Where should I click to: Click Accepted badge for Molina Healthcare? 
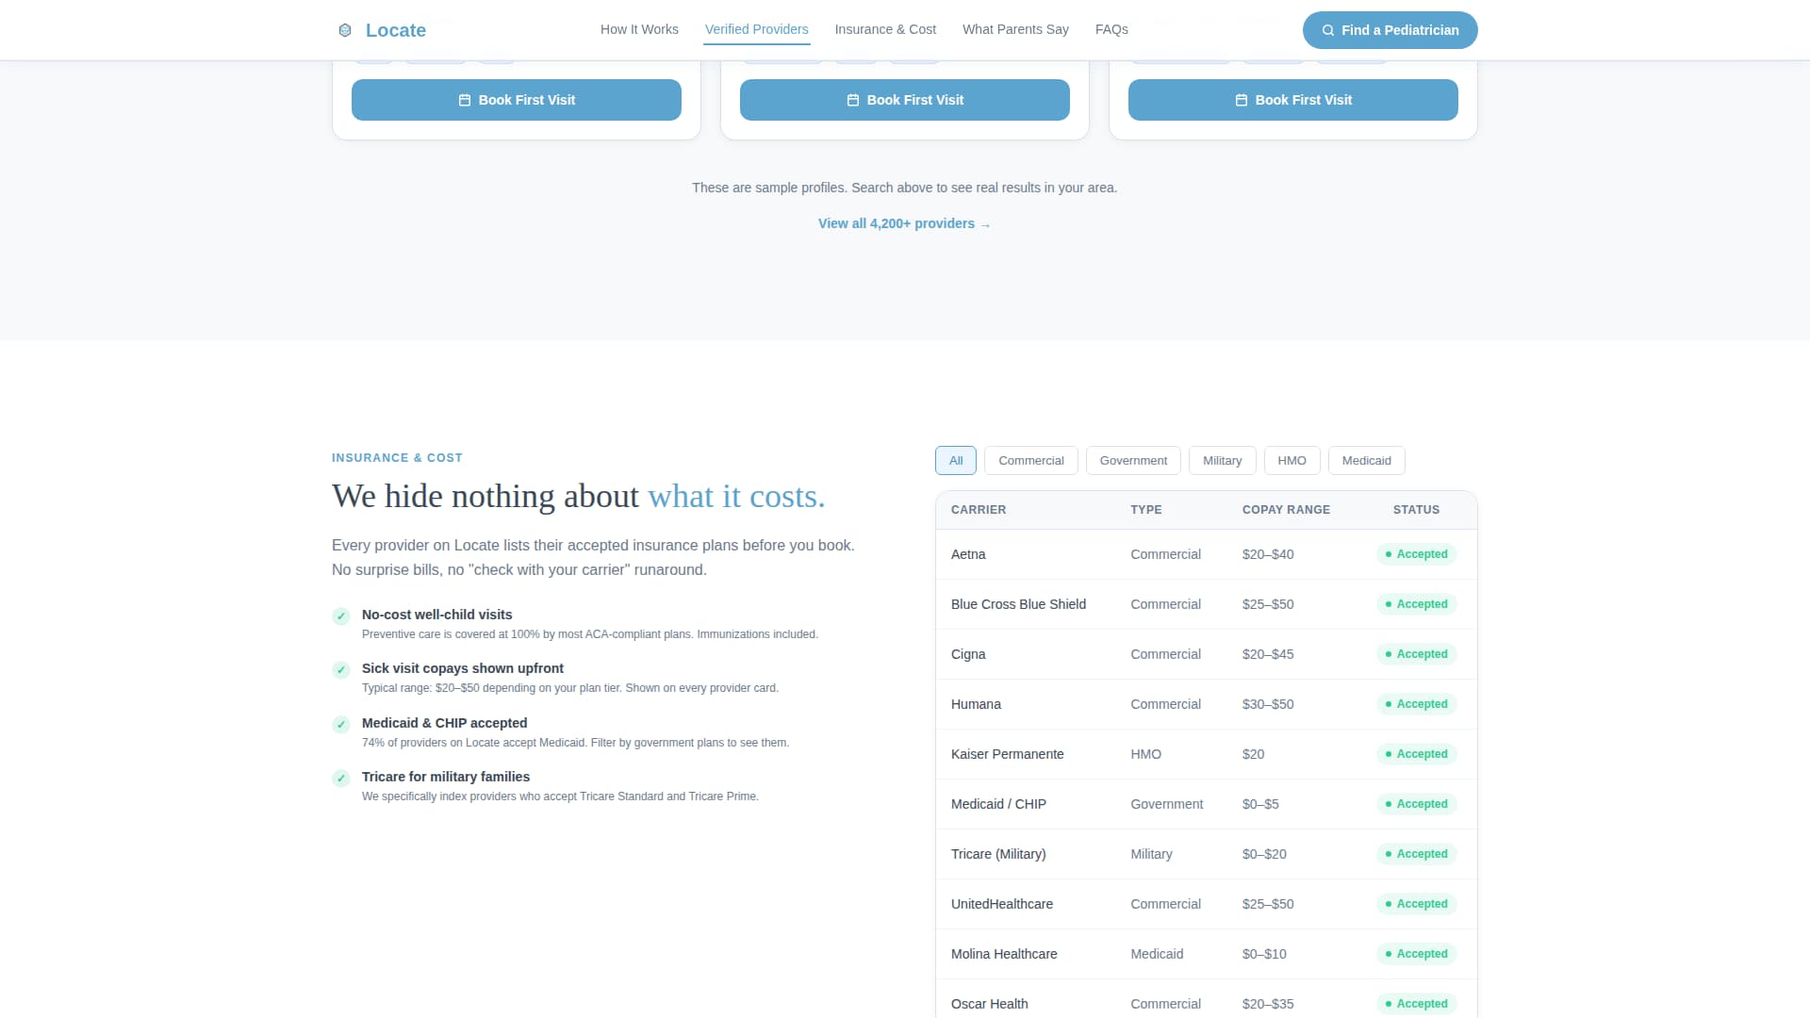pyautogui.click(x=1416, y=954)
